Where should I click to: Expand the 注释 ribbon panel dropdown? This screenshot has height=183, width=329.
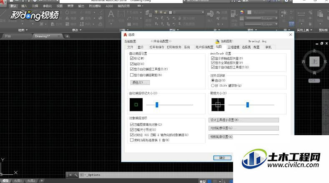(124, 30)
